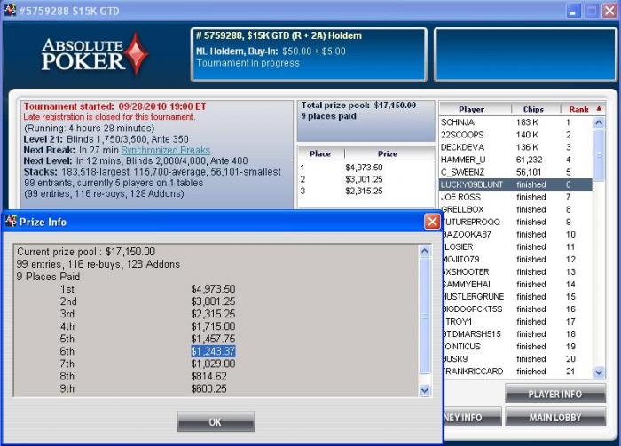The height and width of the screenshot is (446, 621).
Task: Click the PLAYER INFO button
Action: (555, 395)
